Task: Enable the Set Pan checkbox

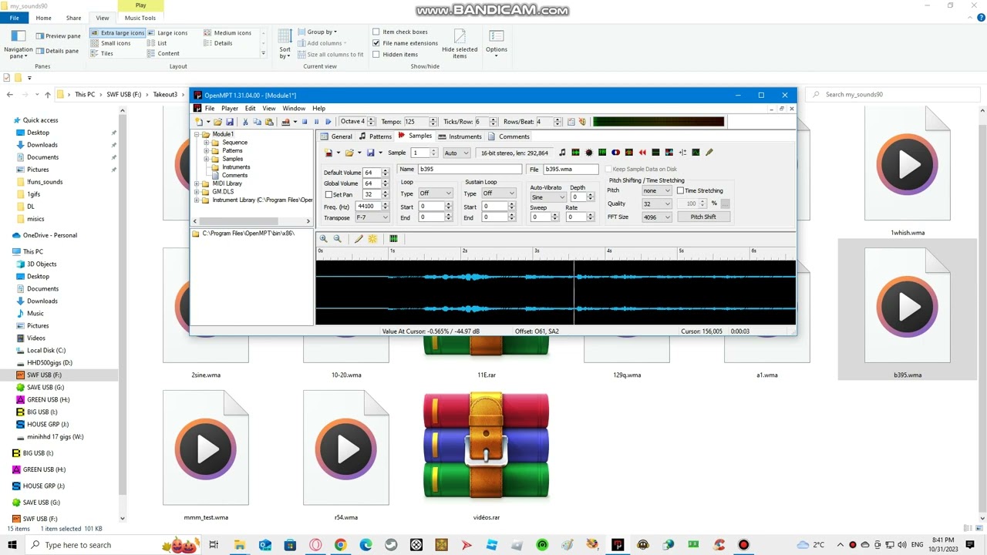Action: pos(328,195)
